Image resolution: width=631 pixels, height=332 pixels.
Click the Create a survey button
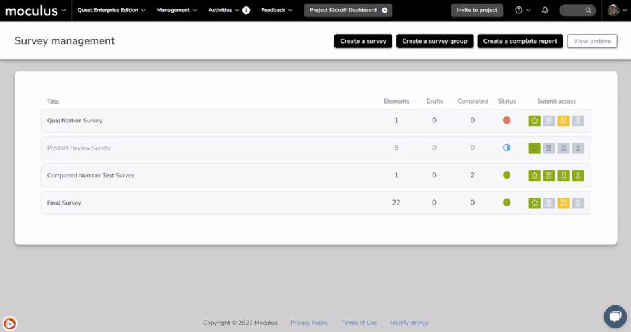[363, 41]
